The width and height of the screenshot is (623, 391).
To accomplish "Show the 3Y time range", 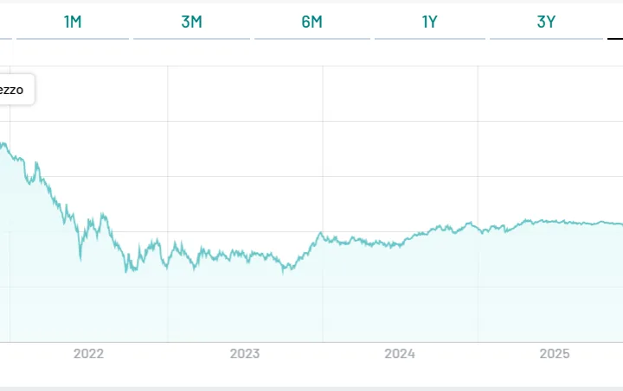I will coord(546,22).
